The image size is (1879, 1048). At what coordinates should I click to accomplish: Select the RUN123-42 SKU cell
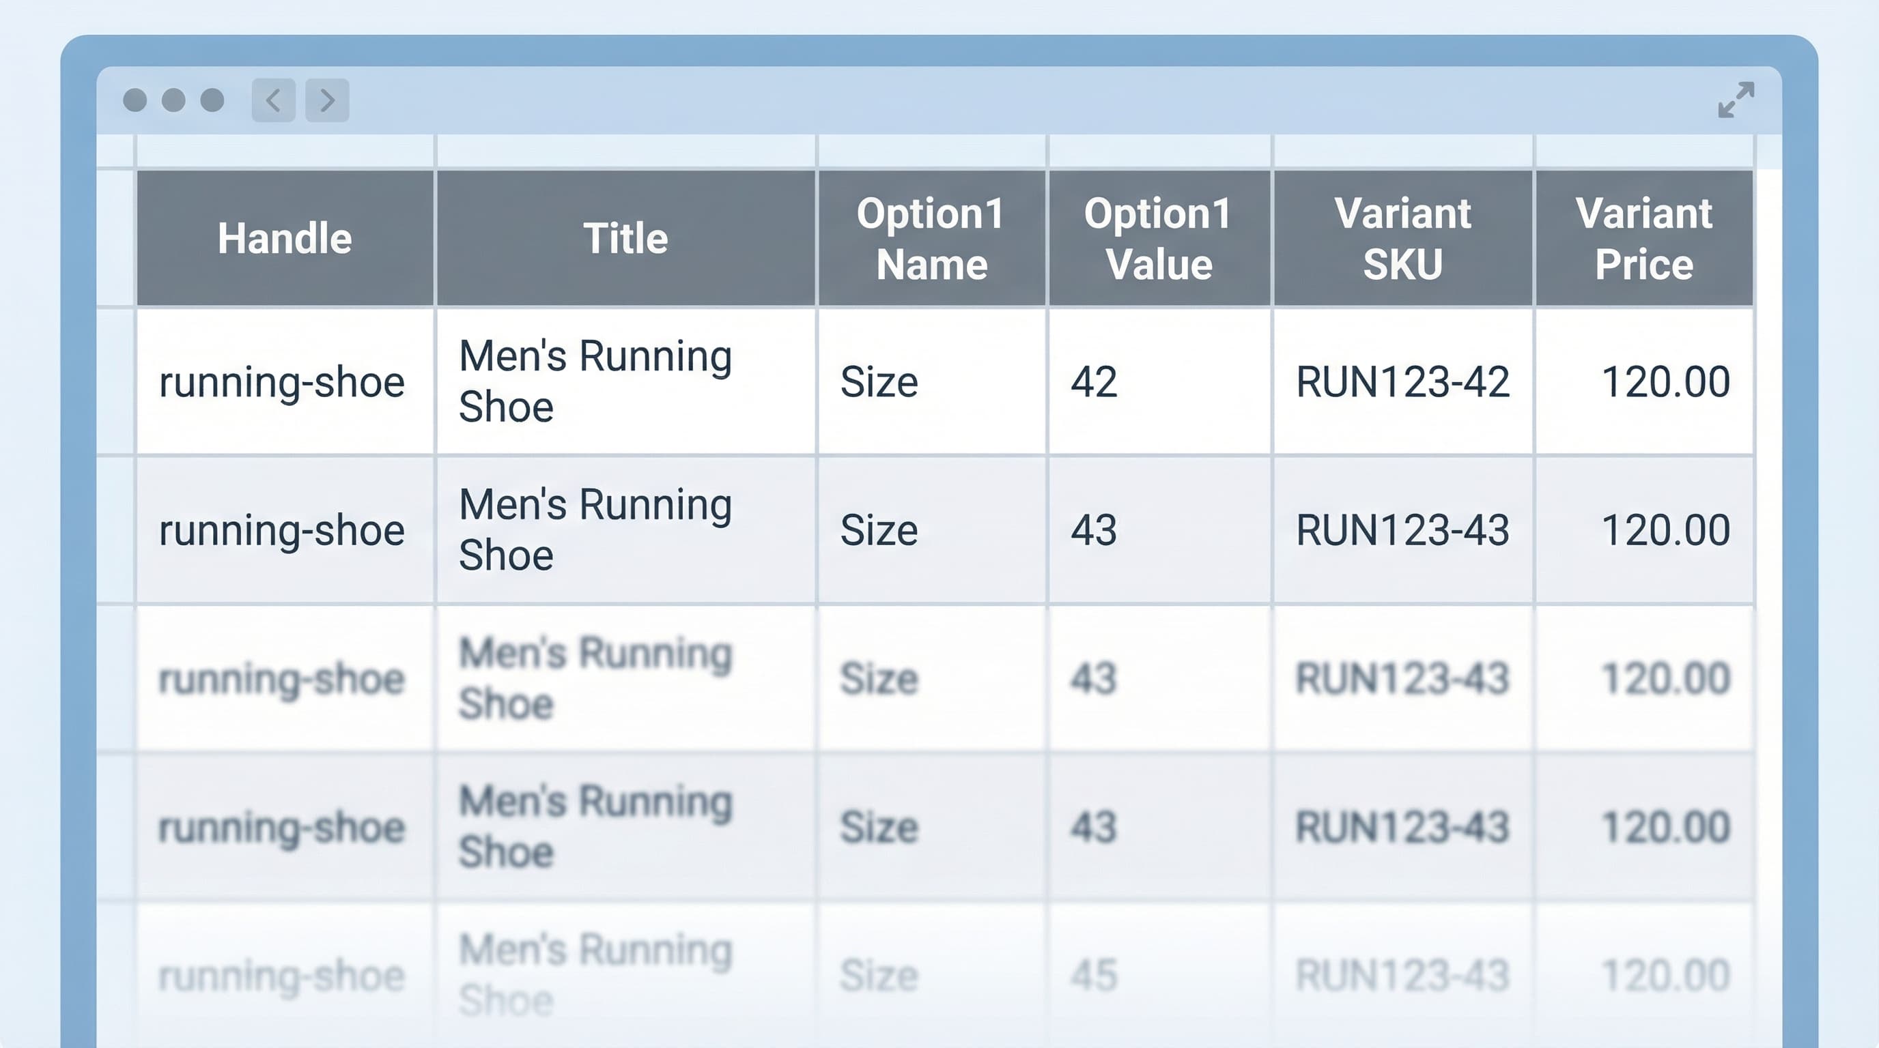1402,381
